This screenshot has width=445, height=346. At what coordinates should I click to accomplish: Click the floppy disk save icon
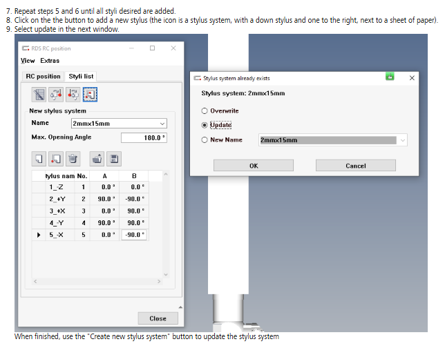114,159
